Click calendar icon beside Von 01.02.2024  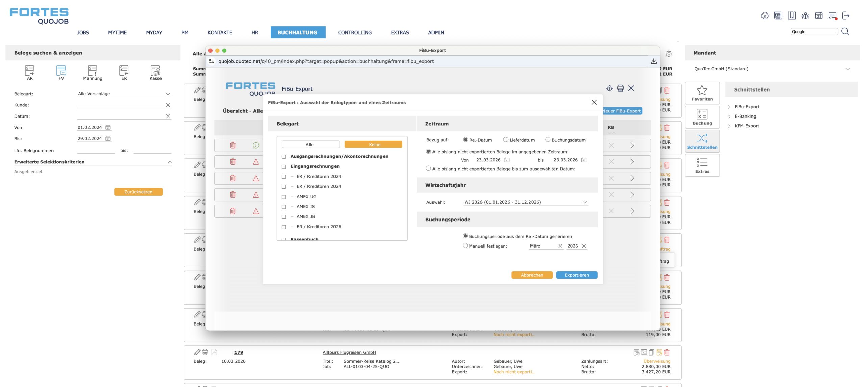tap(108, 128)
